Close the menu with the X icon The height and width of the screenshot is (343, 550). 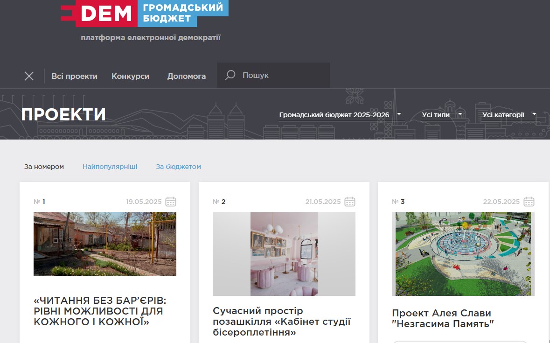(x=29, y=76)
